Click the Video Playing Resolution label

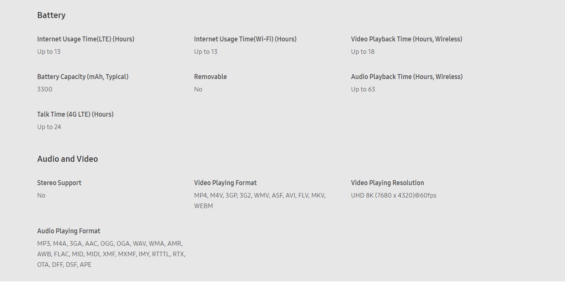tap(388, 183)
